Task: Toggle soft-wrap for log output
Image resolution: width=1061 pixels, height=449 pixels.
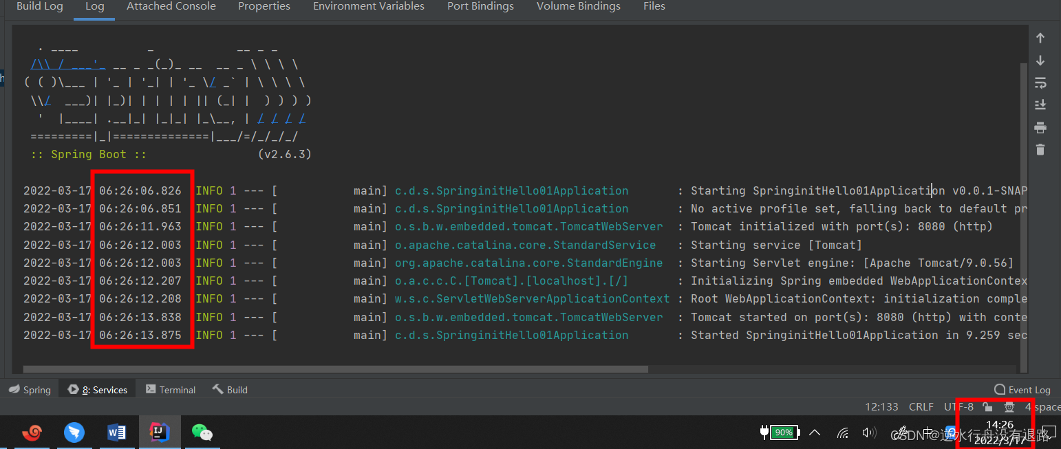Action: pyautogui.click(x=1040, y=83)
